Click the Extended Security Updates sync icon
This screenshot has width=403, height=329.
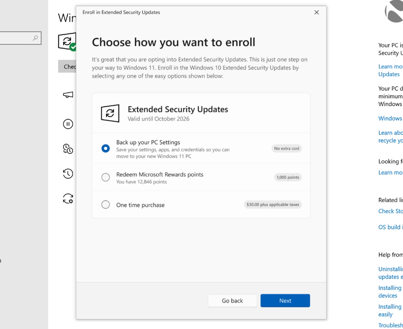pyautogui.click(x=110, y=113)
